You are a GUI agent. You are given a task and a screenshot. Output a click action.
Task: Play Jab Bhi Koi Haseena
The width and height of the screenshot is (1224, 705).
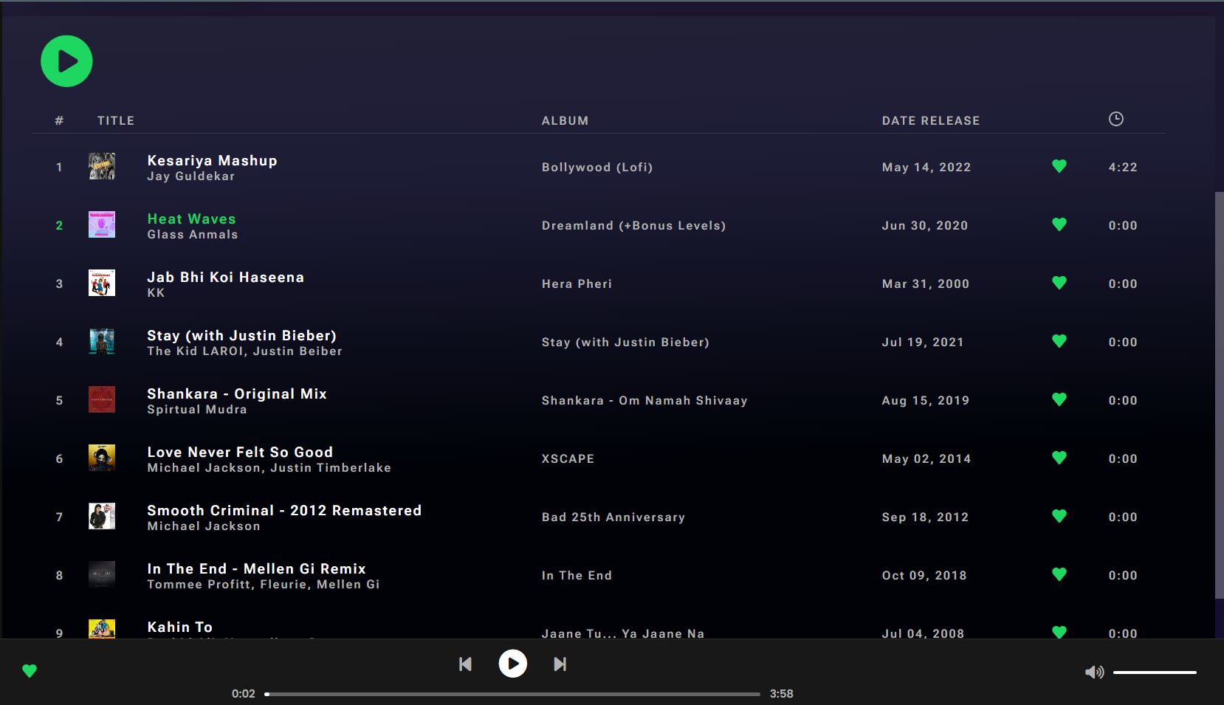click(225, 278)
